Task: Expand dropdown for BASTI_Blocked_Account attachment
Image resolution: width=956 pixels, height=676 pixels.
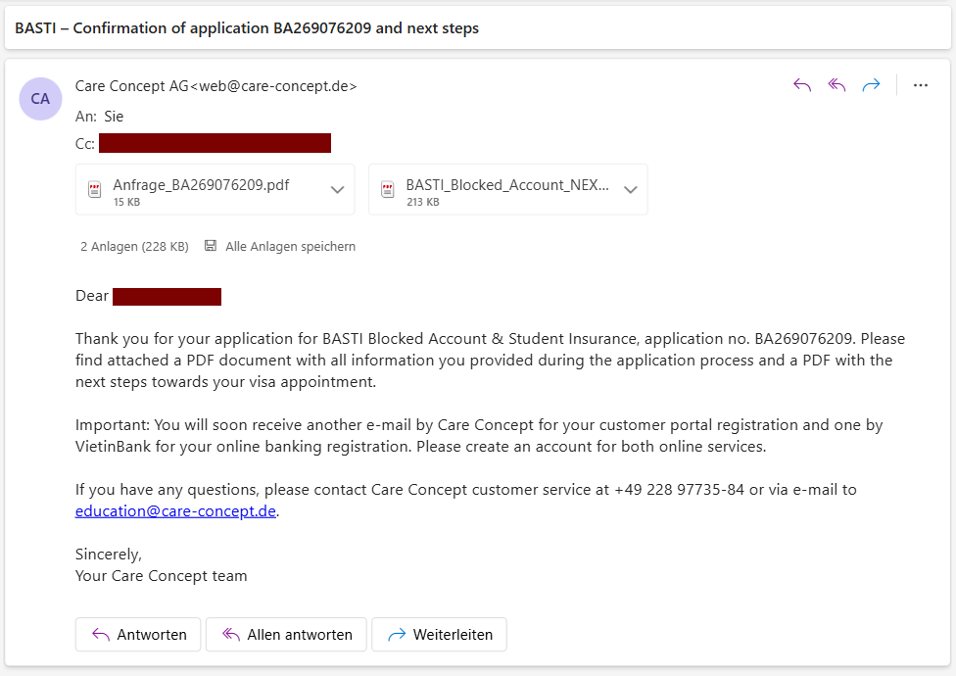Action: (631, 189)
